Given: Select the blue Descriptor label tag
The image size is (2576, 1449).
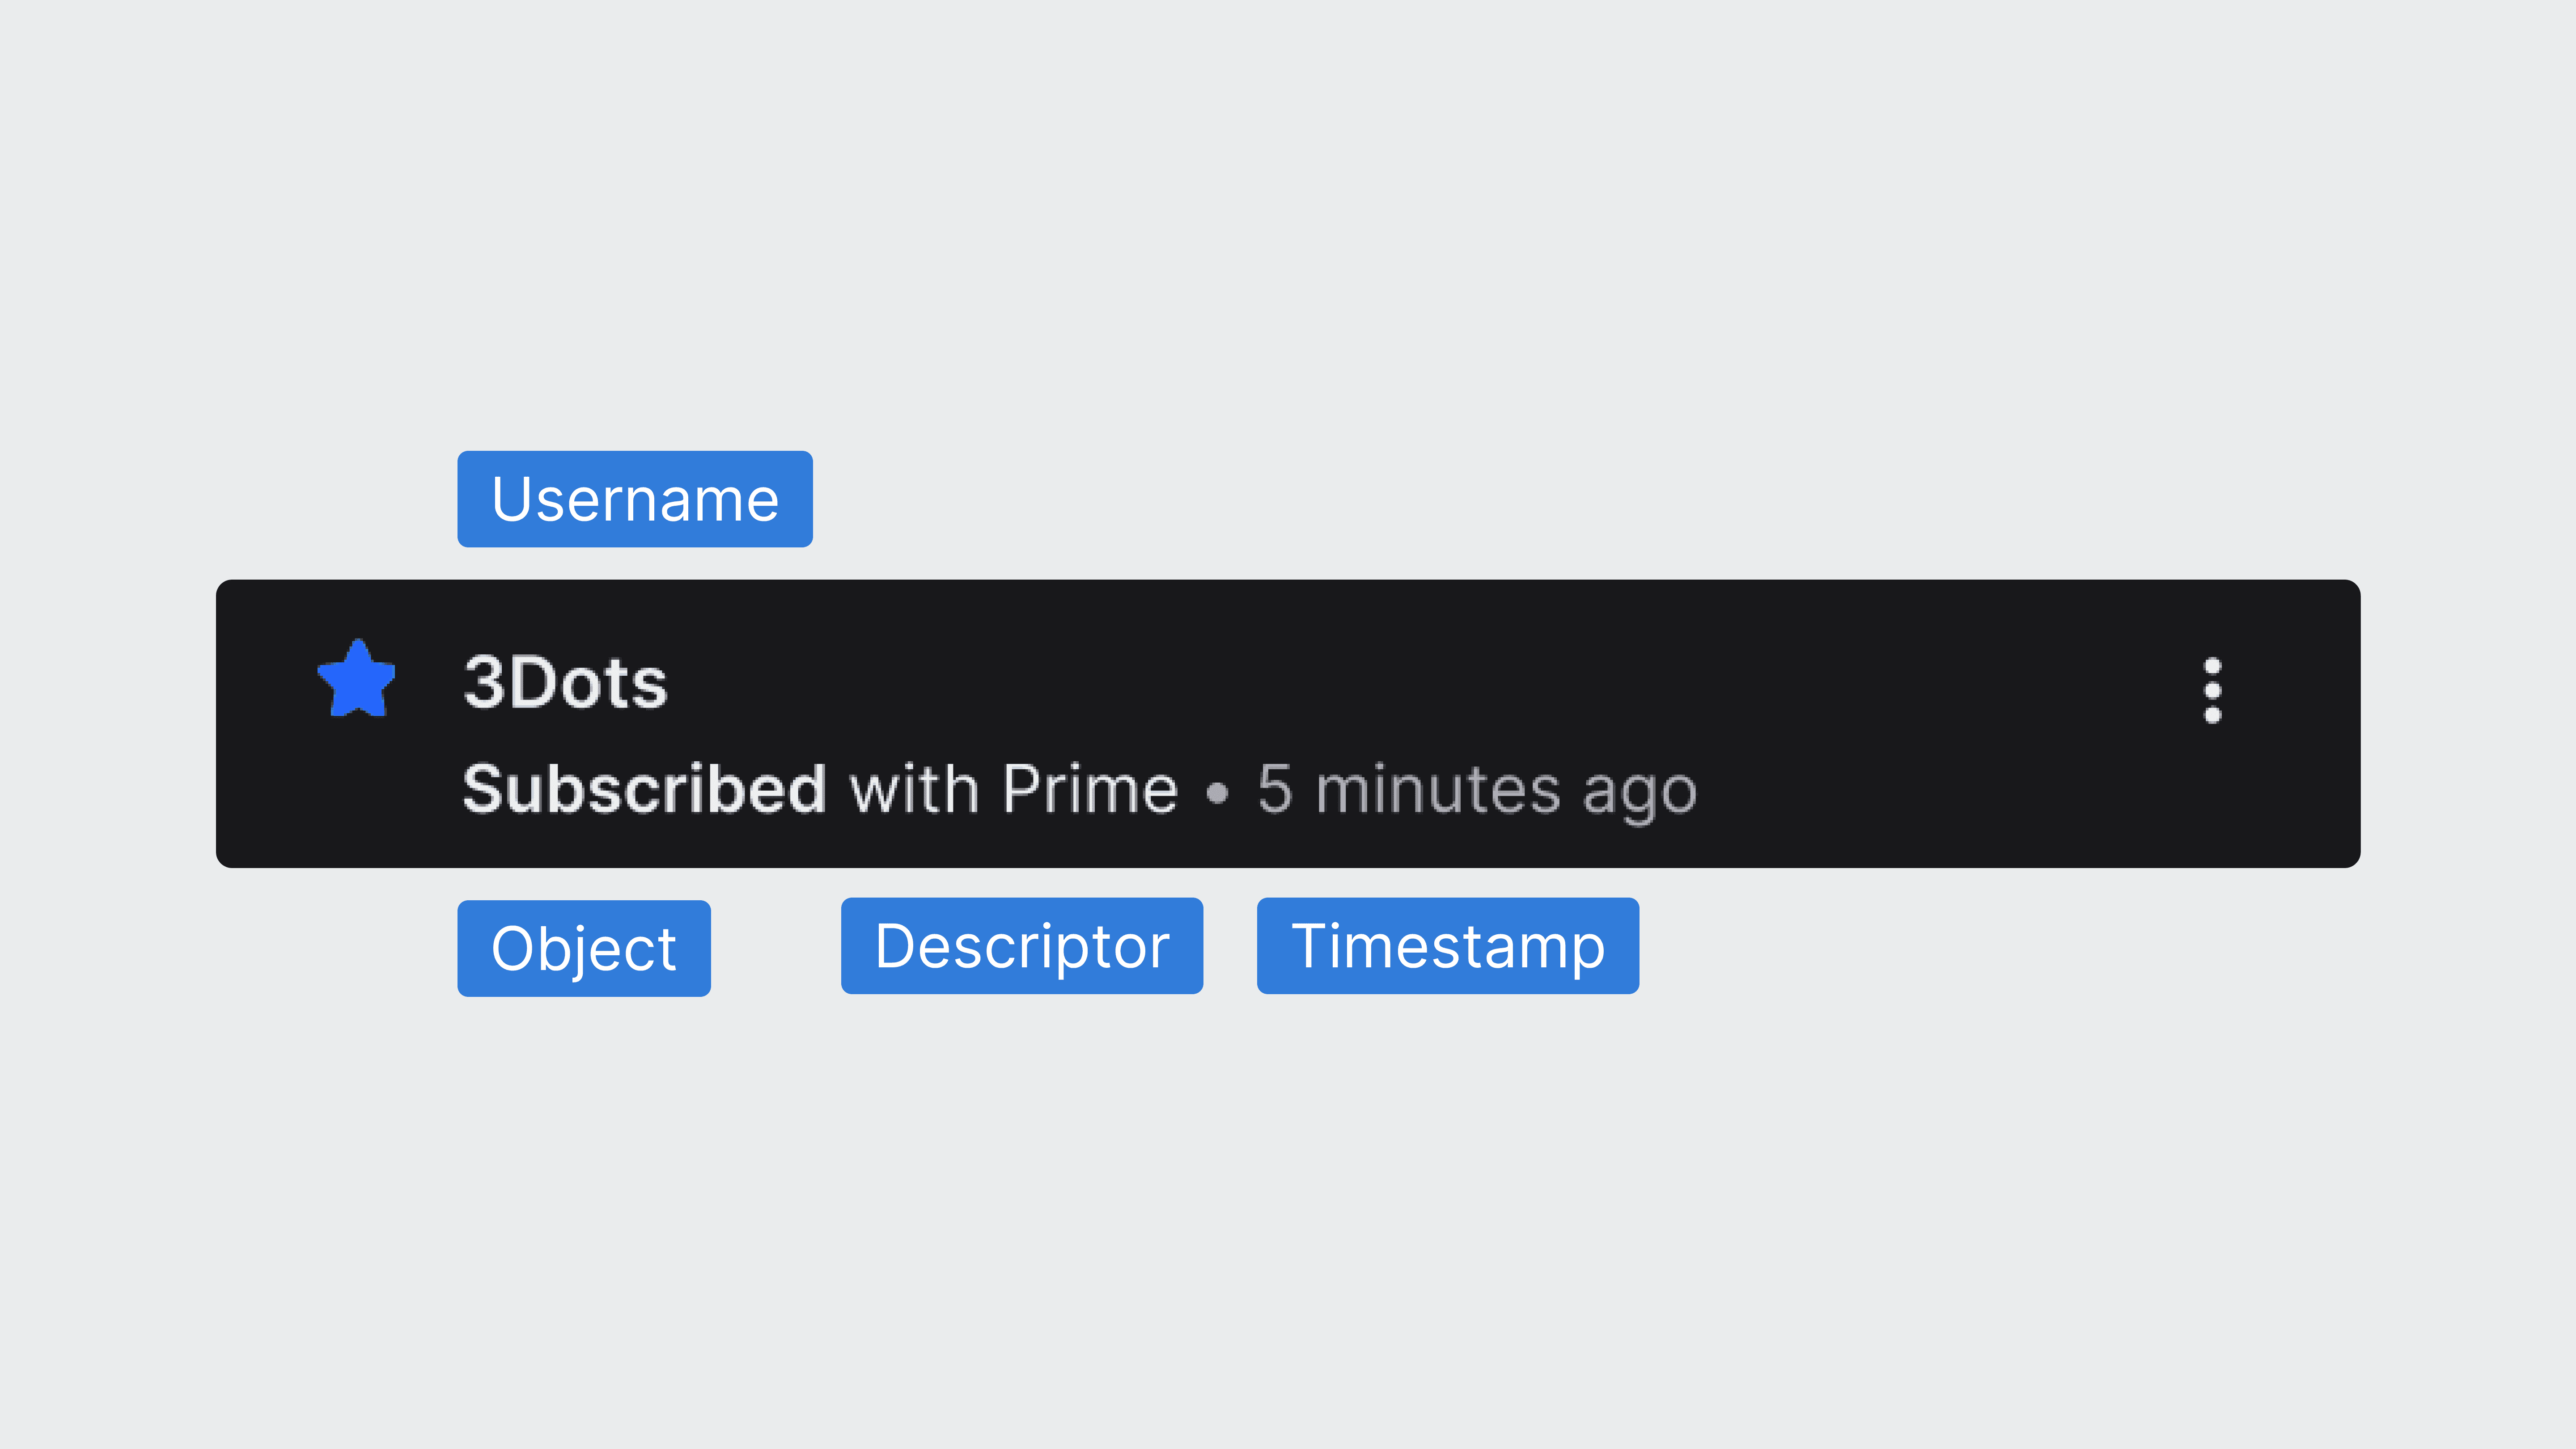Looking at the screenshot, I should (1022, 946).
